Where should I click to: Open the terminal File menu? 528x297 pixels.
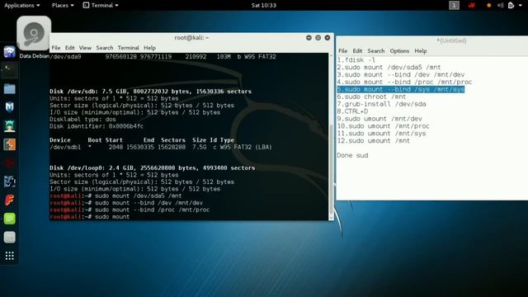pos(56,48)
